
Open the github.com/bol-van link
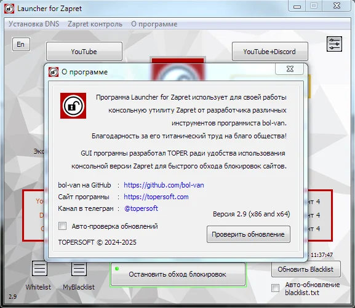click(164, 185)
